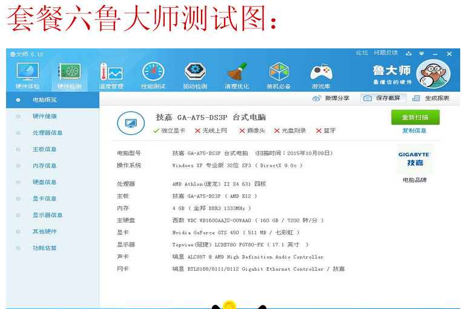Click 鲁大师 5.12 title text
The image size is (462, 309).
pos(27,54)
